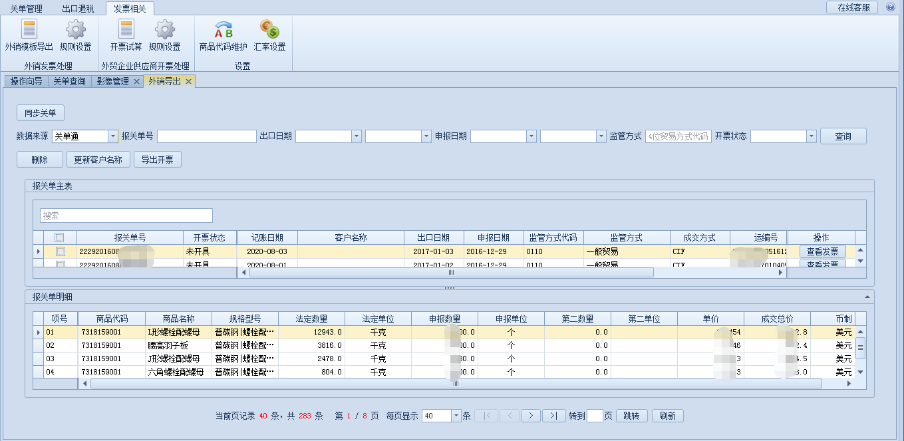The height and width of the screenshot is (441, 904).
Task: Refresh the list with 刷新
Action: (x=668, y=416)
